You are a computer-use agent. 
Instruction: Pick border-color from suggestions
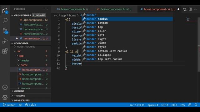pyautogui.click(x=127, y=31)
